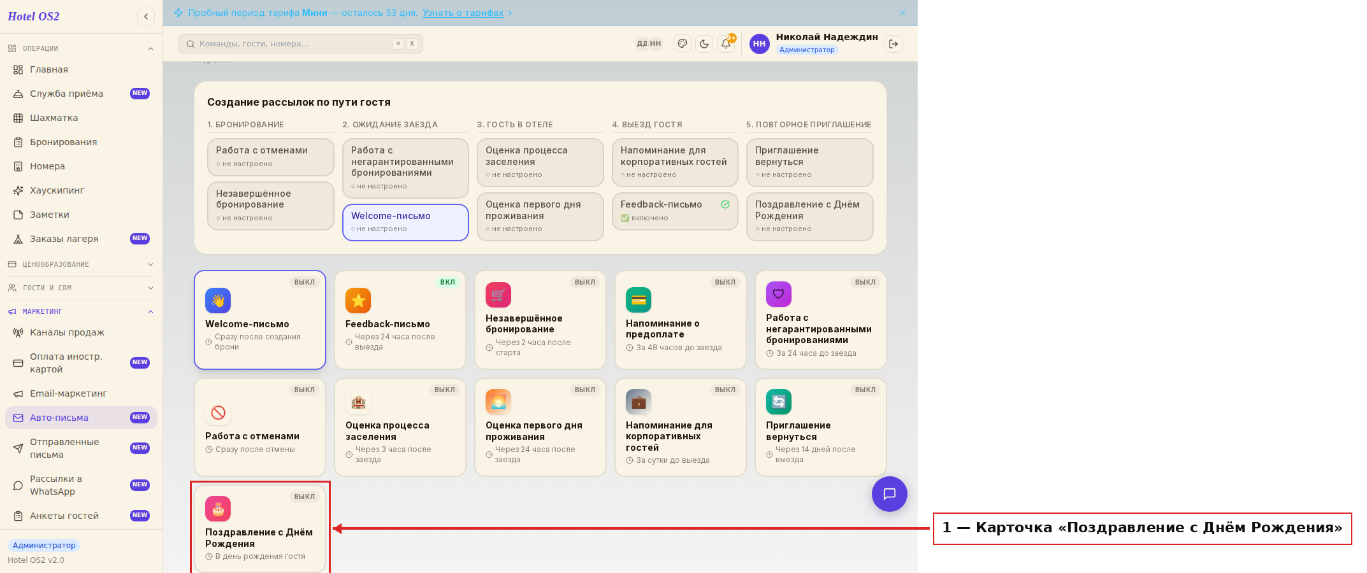
Task: Select Авто-письма in the sidebar
Action: (81, 418)
